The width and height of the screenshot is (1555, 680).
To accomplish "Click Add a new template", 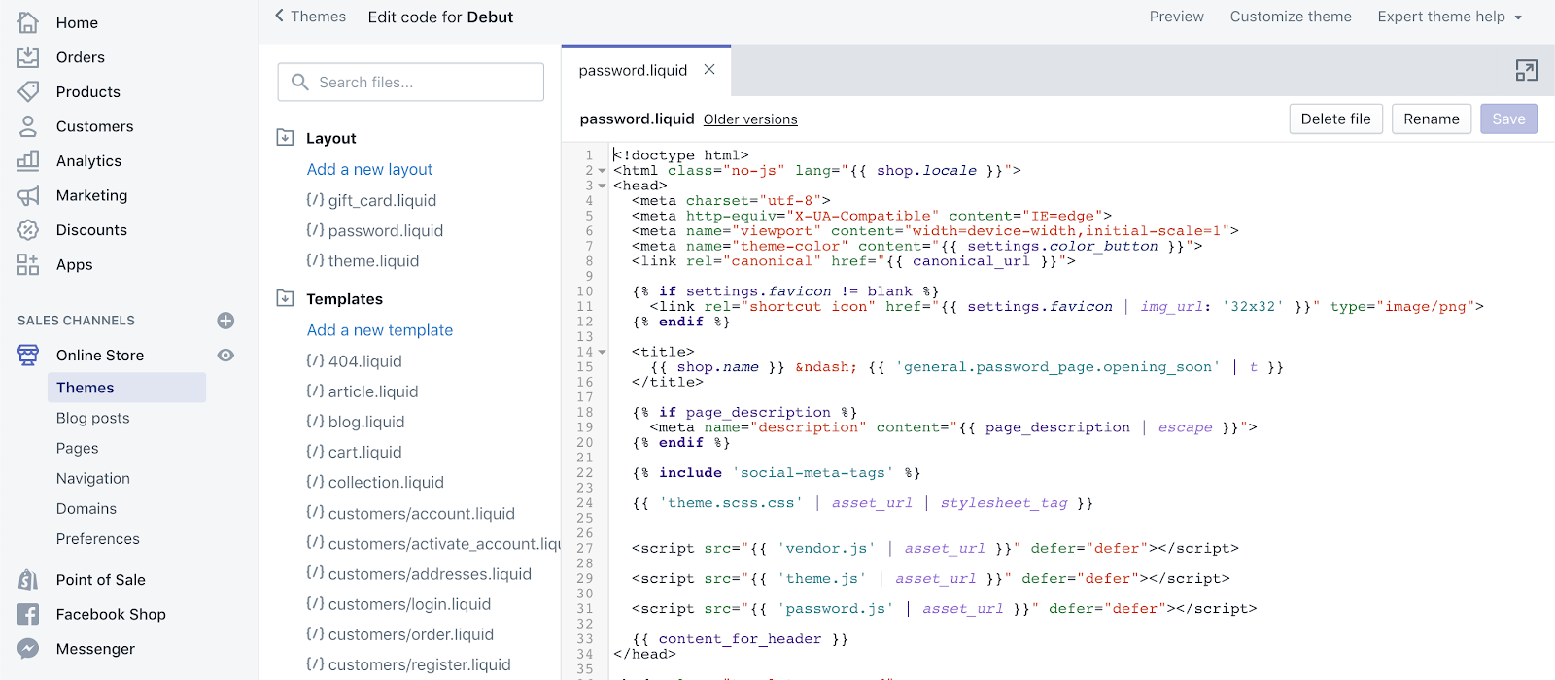I will [380, 330].
